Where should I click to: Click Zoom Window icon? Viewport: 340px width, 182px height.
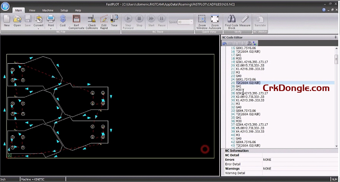click(x=202, y=19)
